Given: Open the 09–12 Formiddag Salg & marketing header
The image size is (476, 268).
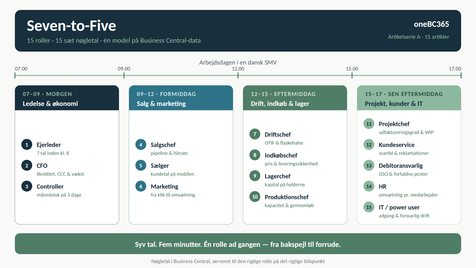Looking at the screenshot, I should coord(181,98).
